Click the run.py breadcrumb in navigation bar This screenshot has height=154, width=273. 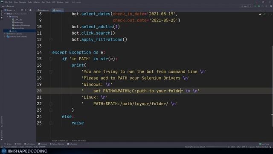tap(10, 6)
